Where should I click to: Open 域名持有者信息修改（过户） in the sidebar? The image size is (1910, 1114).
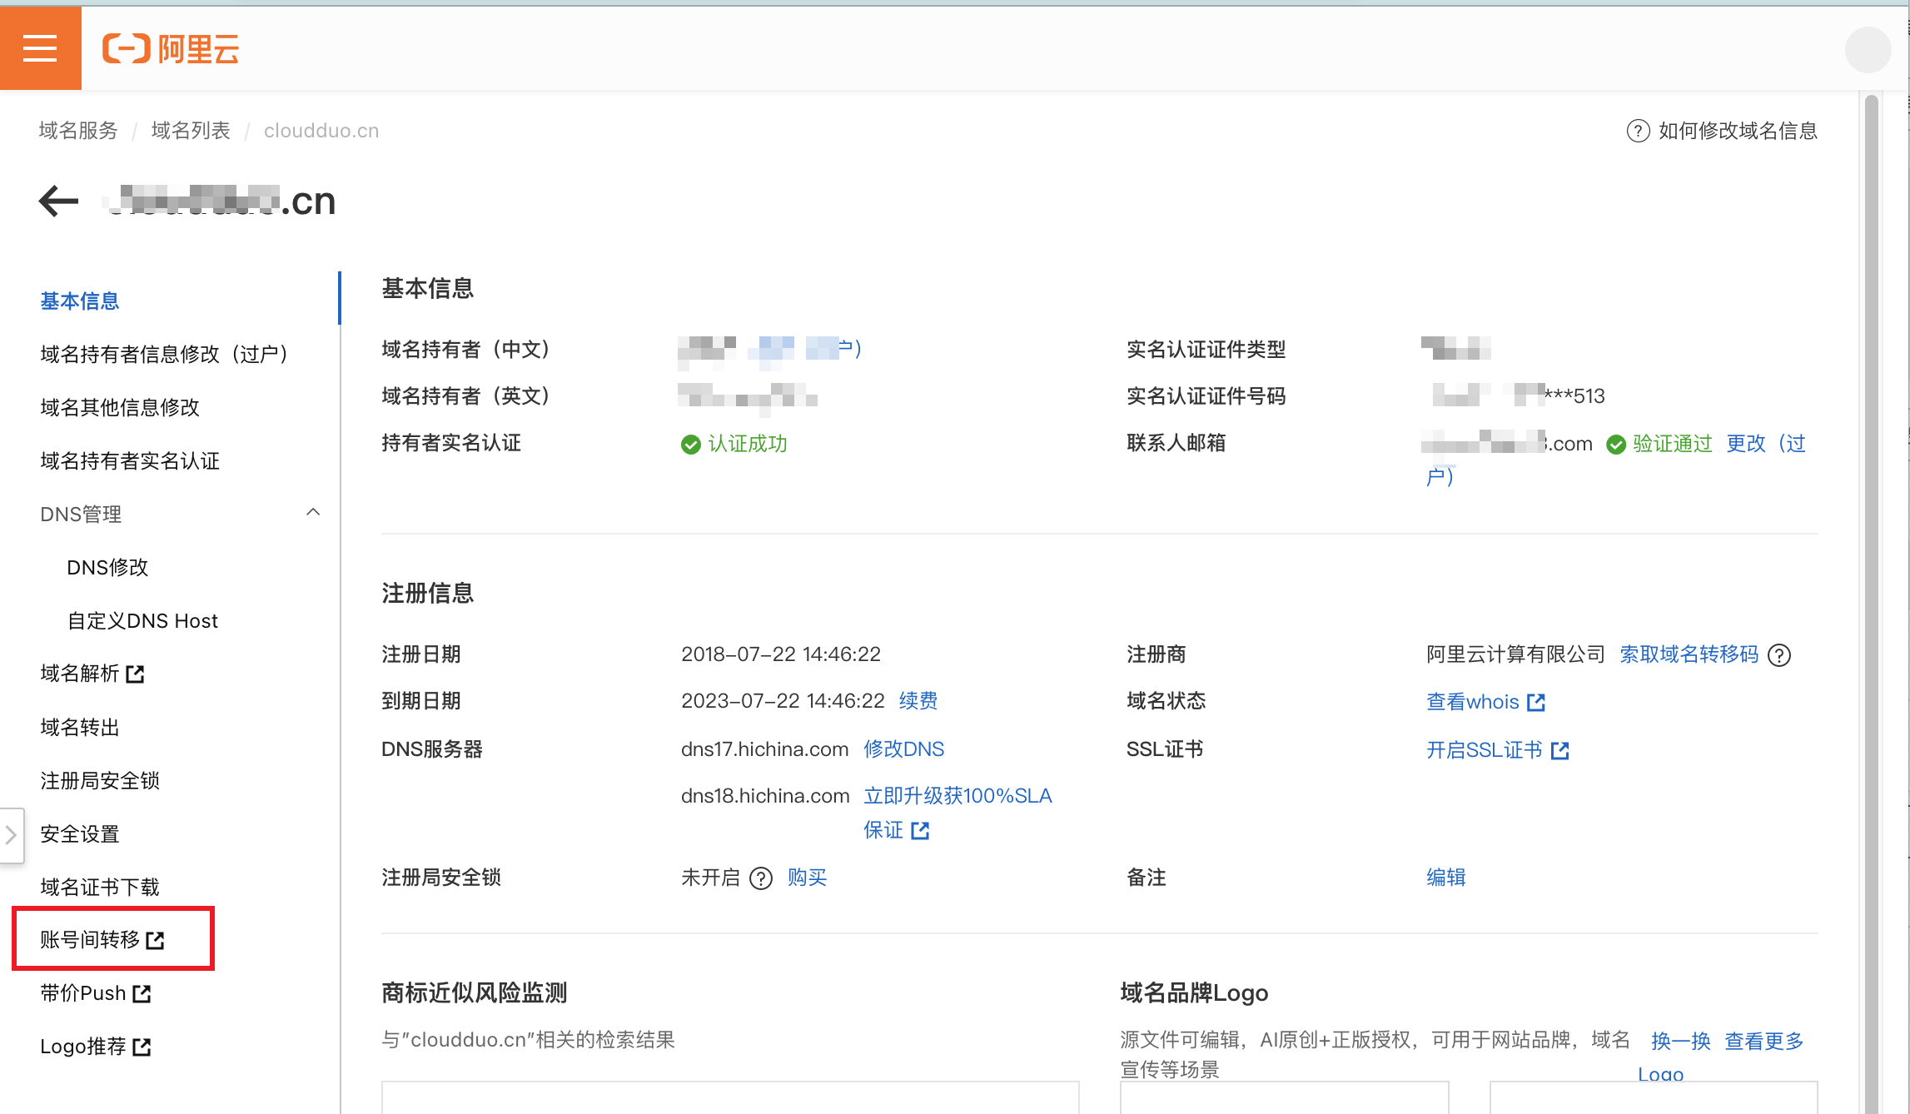(164, 354)
